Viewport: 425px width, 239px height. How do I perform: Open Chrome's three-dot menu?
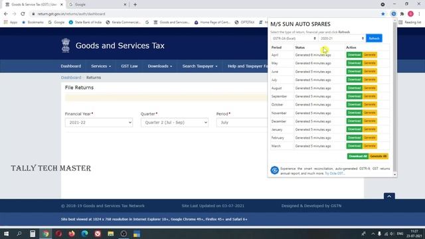(419, 14)
